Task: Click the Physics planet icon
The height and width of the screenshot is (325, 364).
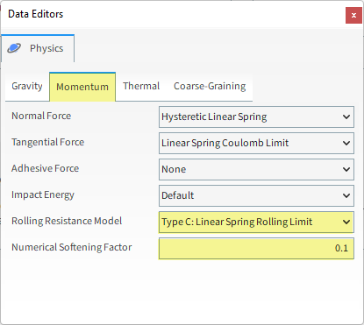Action: click(14, 48)
